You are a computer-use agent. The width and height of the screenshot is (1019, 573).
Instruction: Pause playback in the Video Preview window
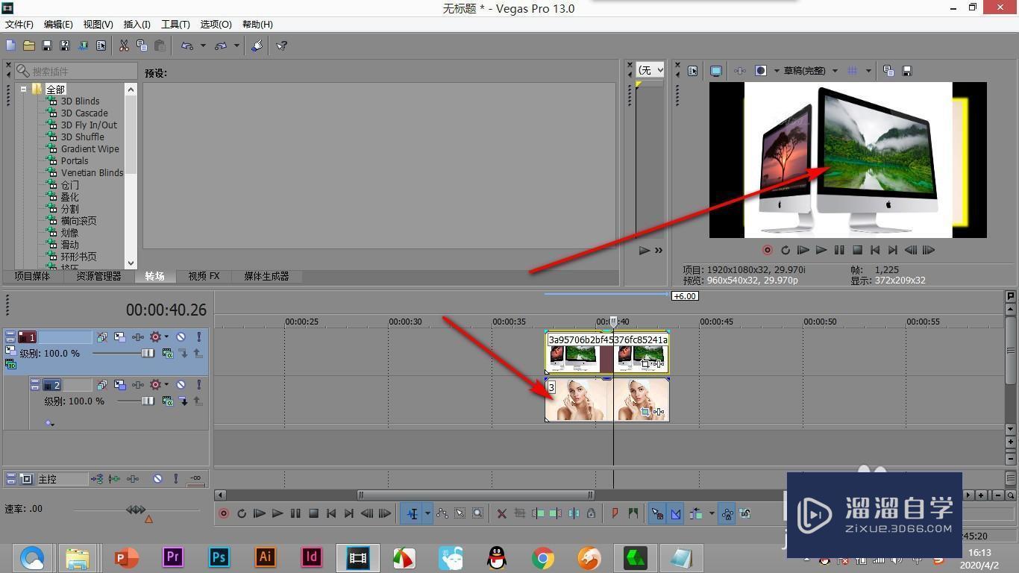click(x=839, y=250)
